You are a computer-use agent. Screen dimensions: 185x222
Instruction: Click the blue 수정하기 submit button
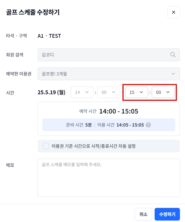[167, 214]
